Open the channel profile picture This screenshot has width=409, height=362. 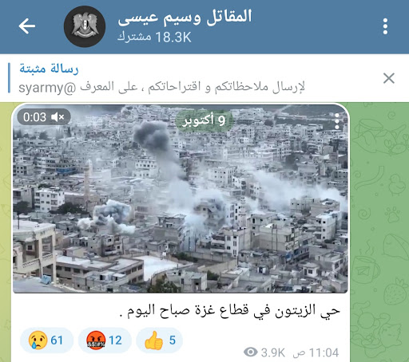tap(85, 26)
